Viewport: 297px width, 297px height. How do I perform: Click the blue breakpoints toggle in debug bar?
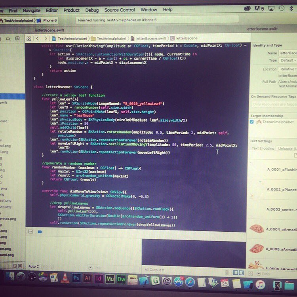tap(40, 232)
